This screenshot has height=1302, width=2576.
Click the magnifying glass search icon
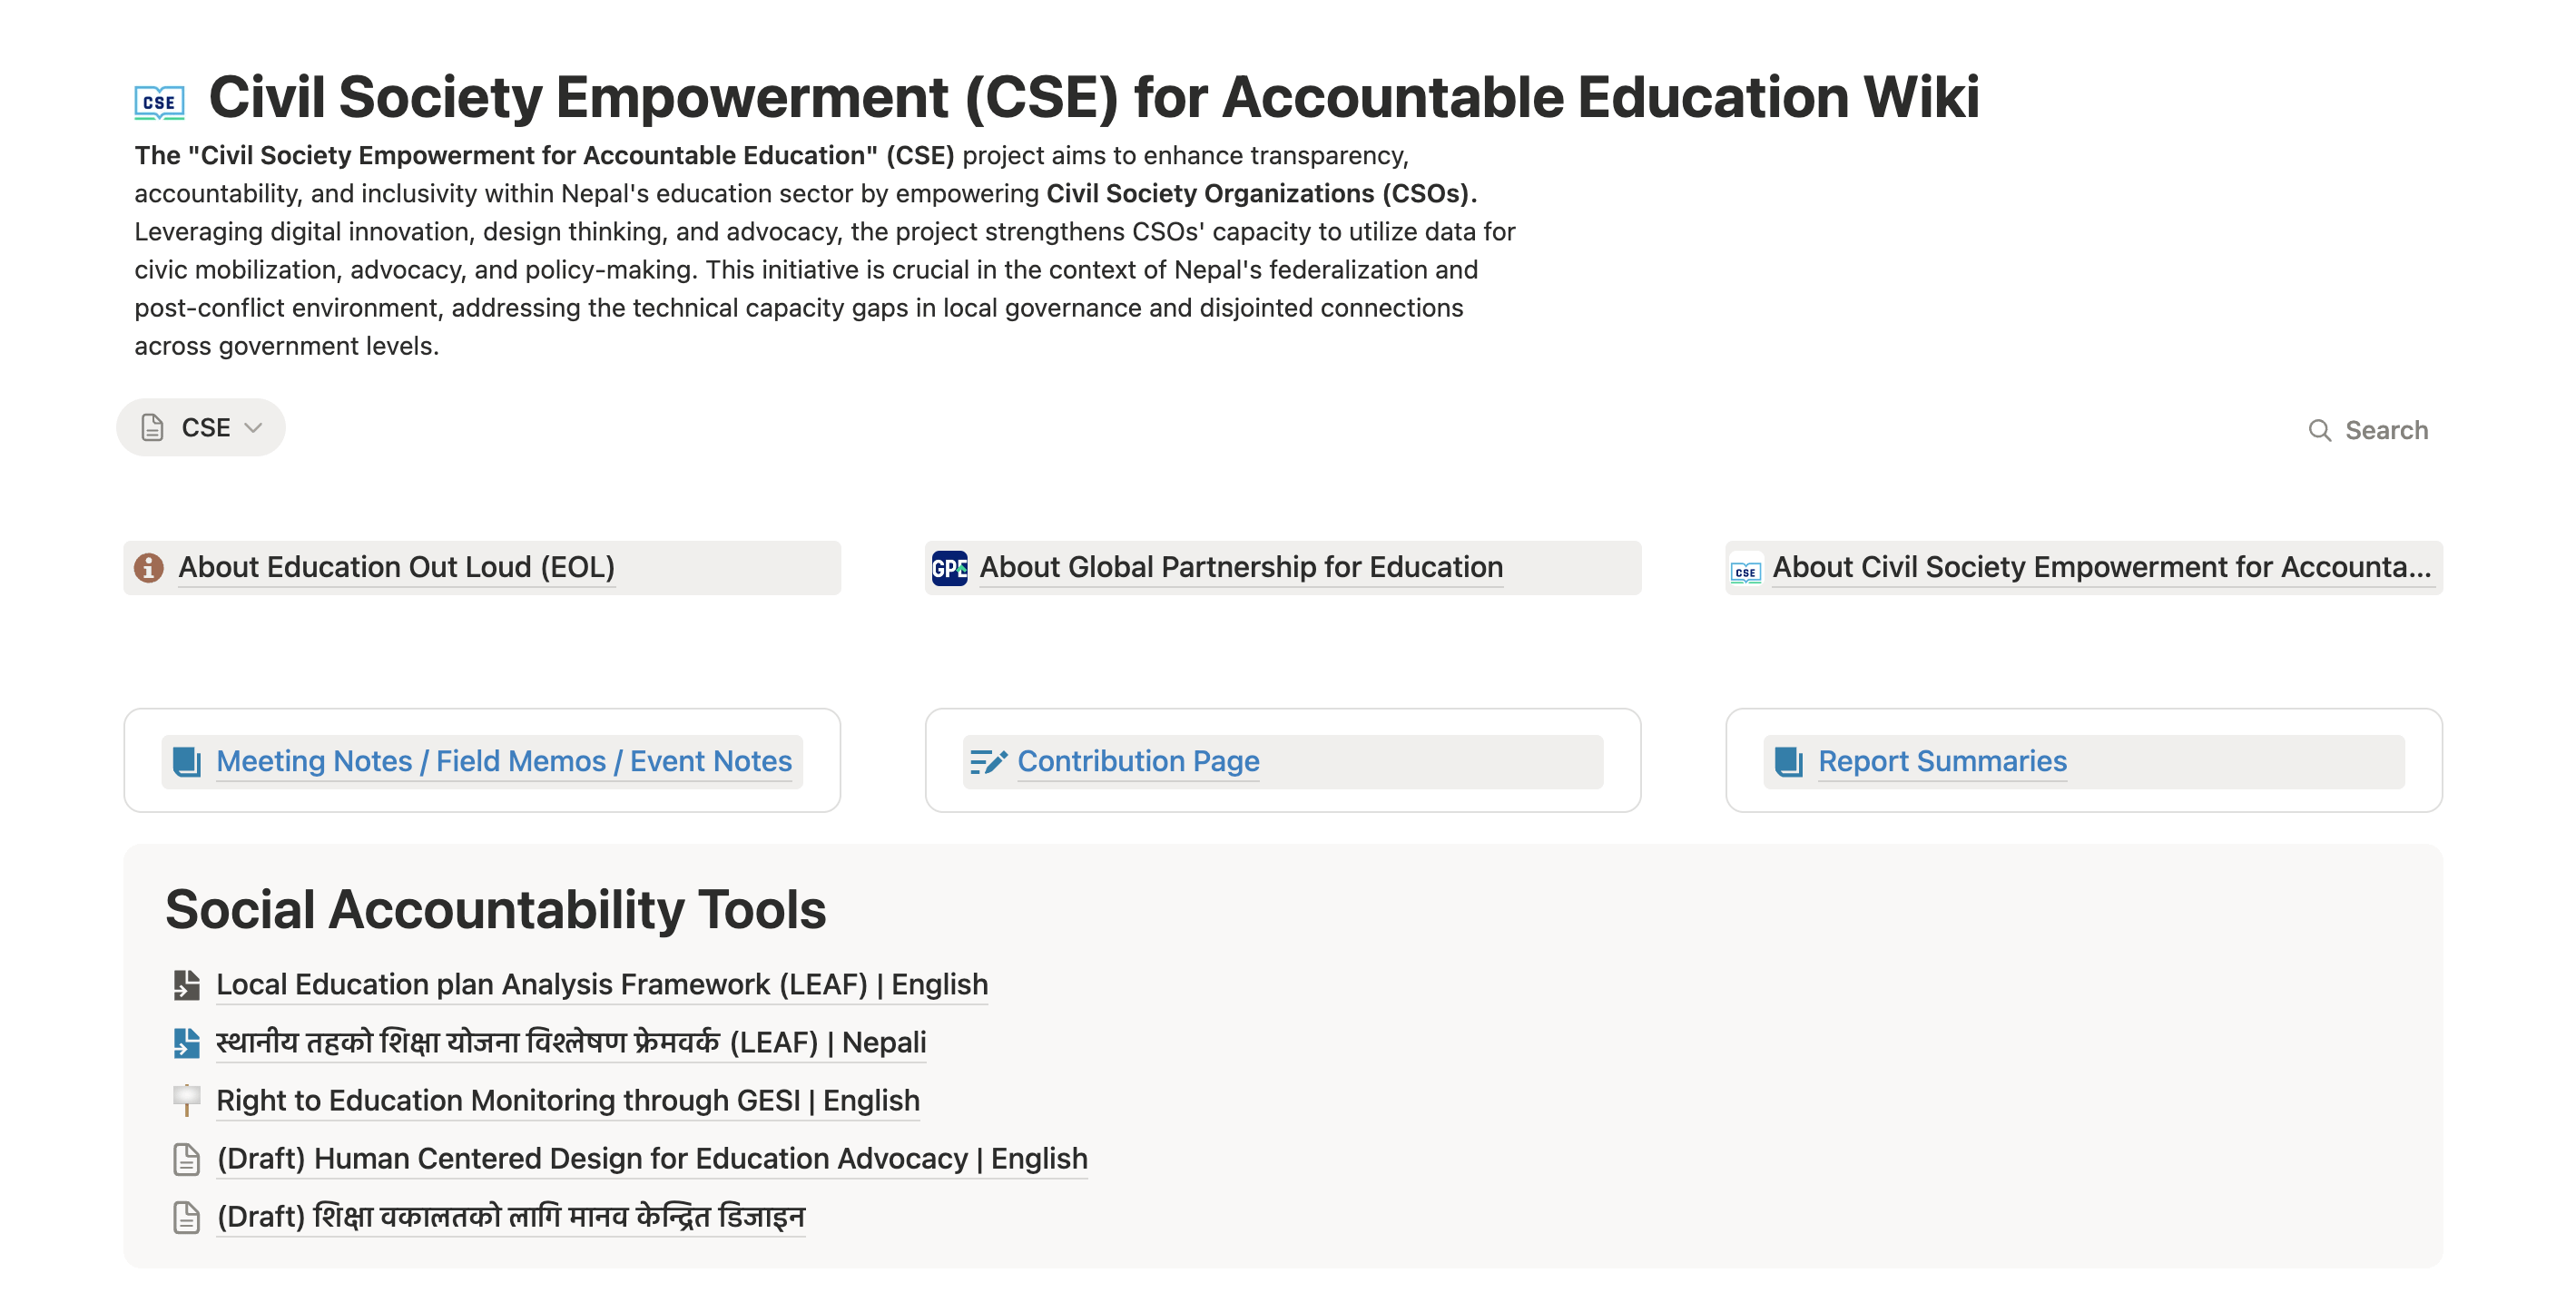(x=2319, y=430)
